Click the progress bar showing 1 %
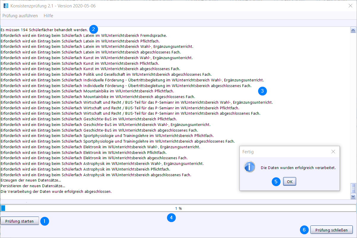The width and height of the screenshot is (357, 238). (178, 208)
